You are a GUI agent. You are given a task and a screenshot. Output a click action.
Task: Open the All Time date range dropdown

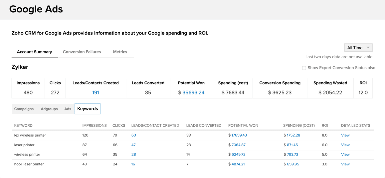tap(358, 48)
